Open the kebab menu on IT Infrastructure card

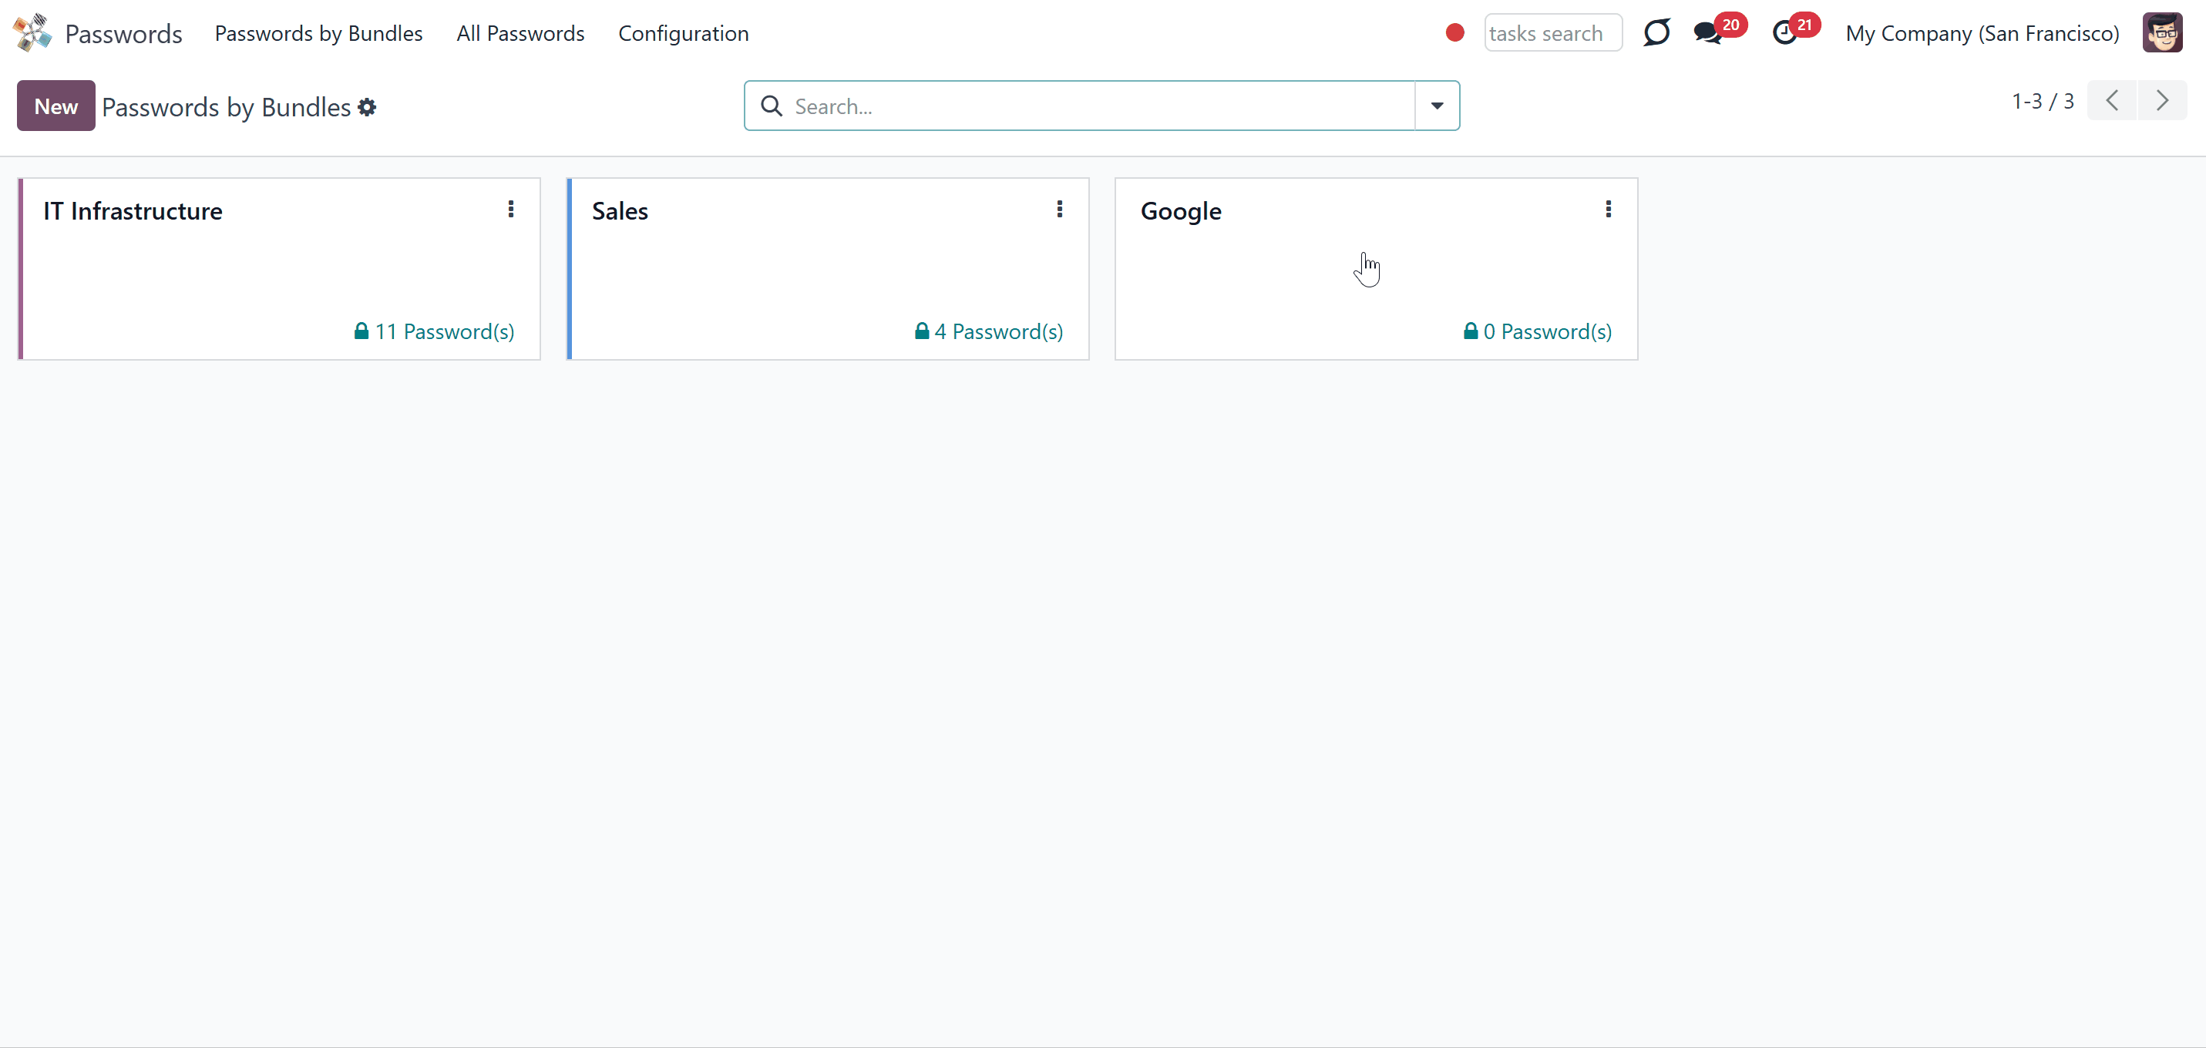pyautogui.click(x=510, y=210)
